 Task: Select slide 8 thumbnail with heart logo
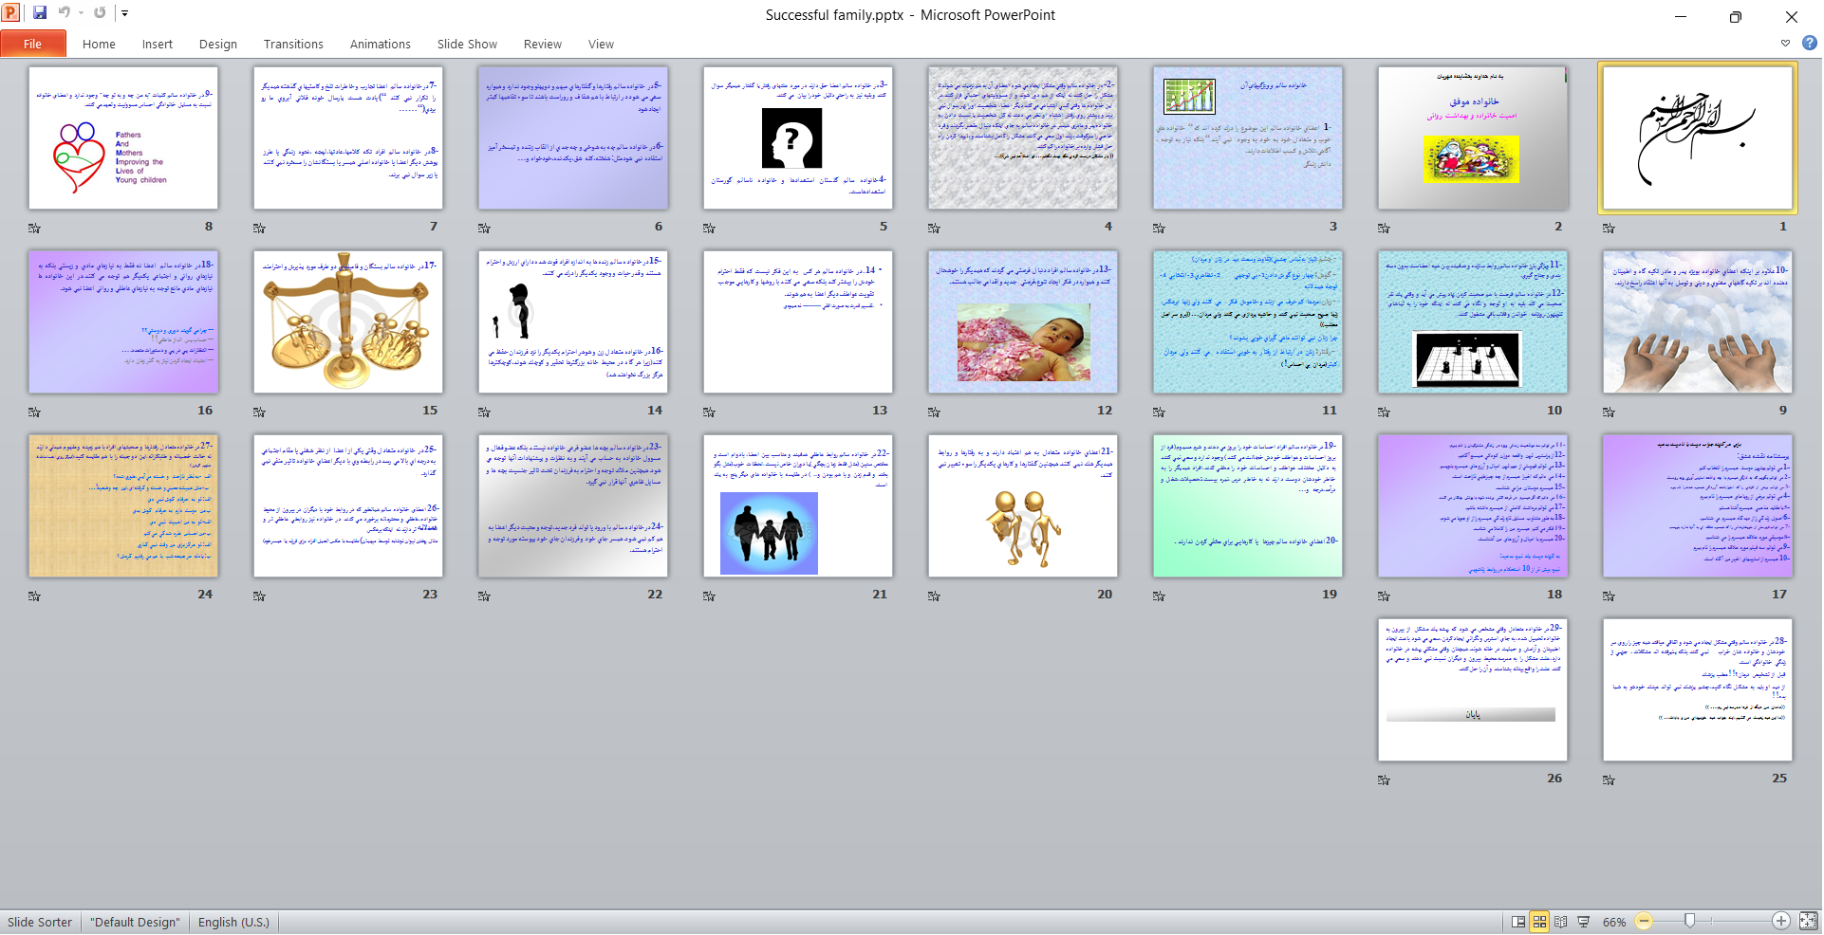point(123,137)
